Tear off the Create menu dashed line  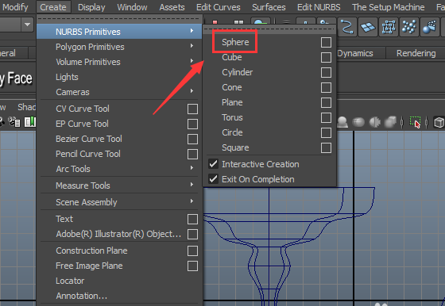point(119,19)
